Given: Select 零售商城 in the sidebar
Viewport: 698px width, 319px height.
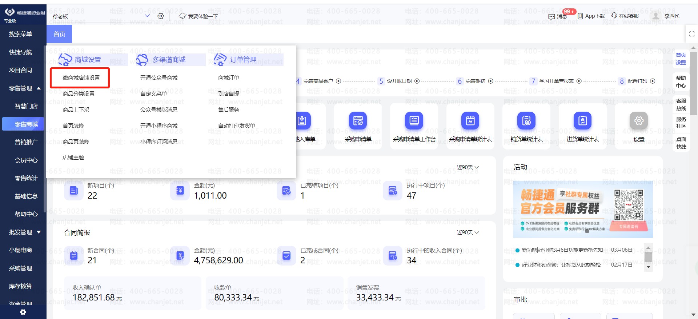Looking at the screenshot, I should (23, 124).
